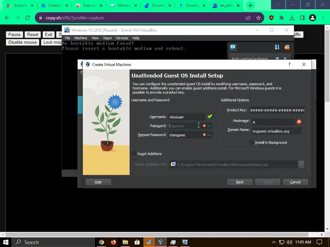Click the Domain Name input field

tap(277, 131)
